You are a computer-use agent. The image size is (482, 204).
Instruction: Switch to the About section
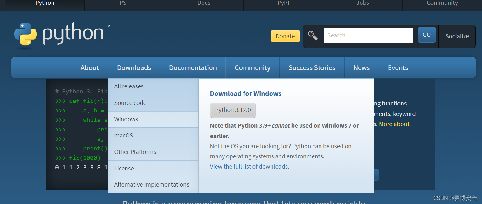pyautogui.click(x=89, y=67)
